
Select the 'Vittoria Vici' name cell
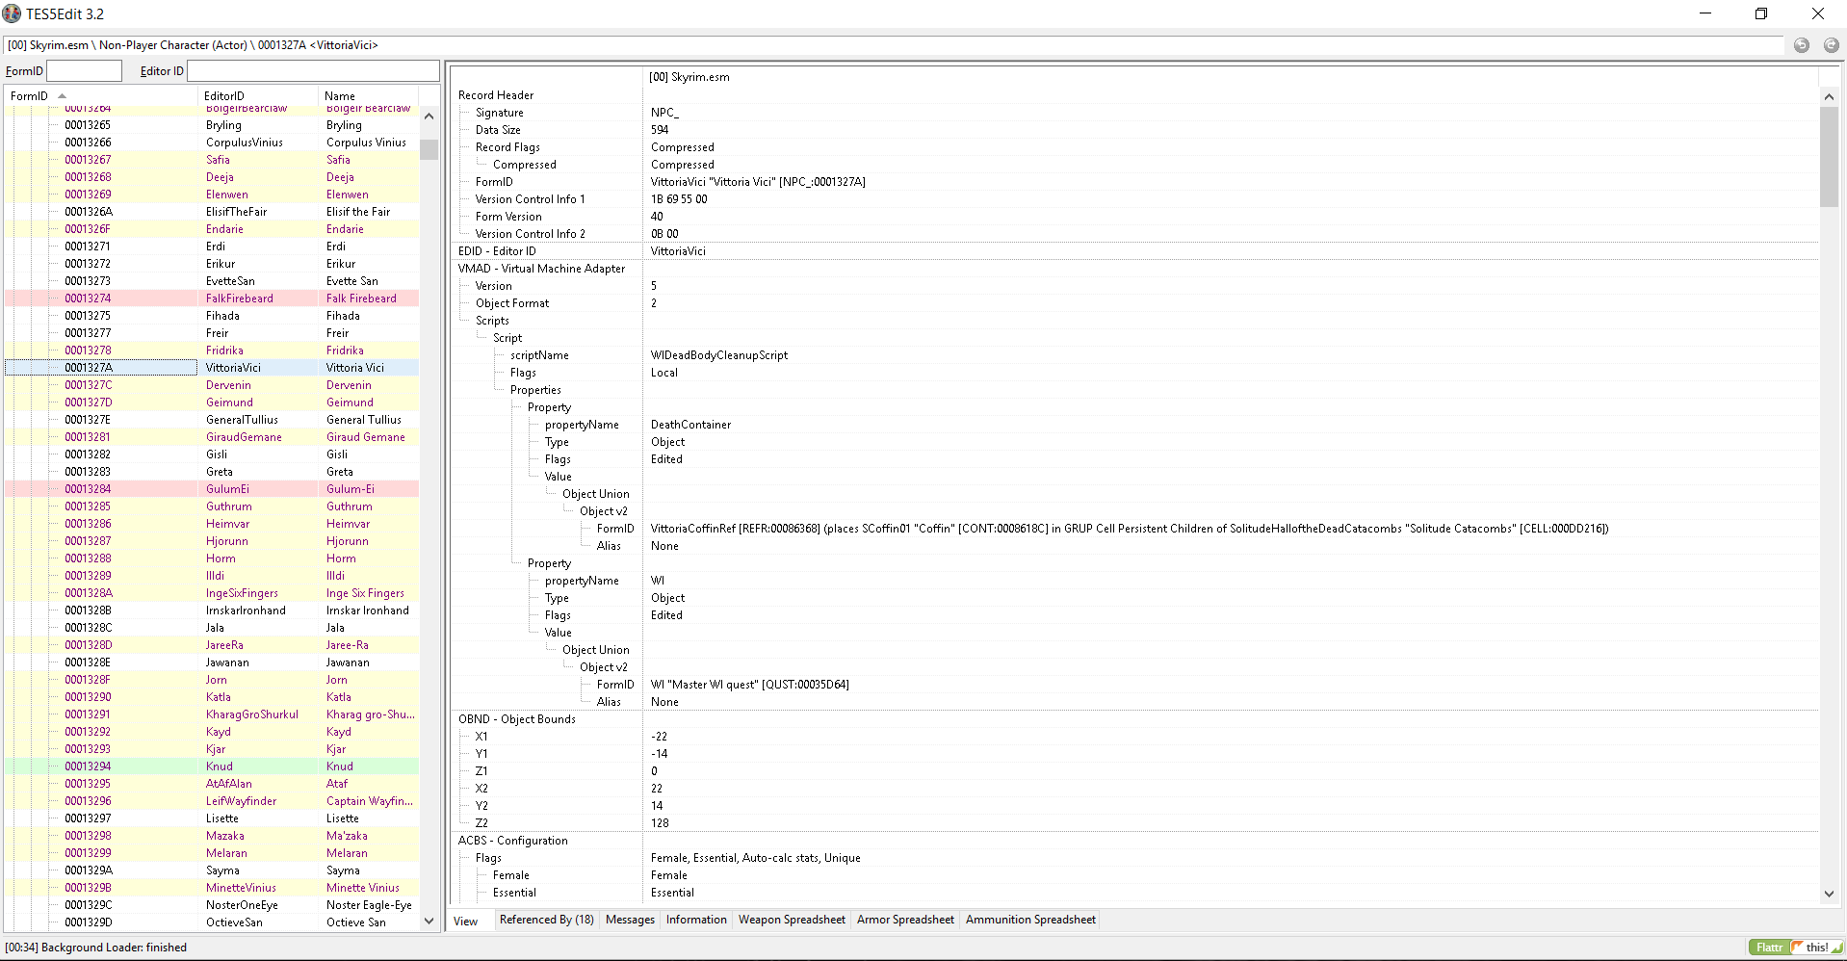(355, 368)
